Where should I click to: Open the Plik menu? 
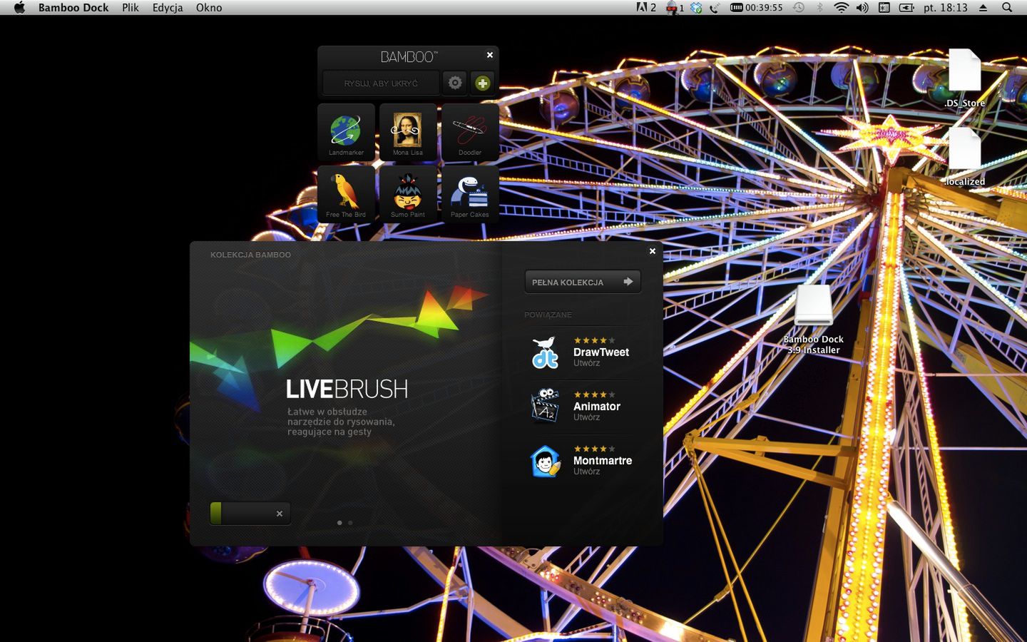point(131,8)
